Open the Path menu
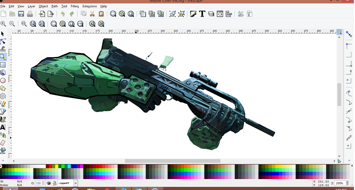355x190 pixels. coord(55,6)
